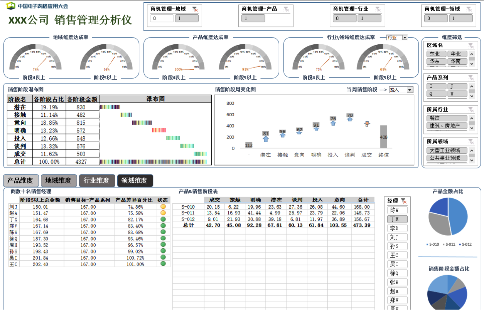Toggle the 0 option in 商机管理-地域 slicer

pos(162,18)
